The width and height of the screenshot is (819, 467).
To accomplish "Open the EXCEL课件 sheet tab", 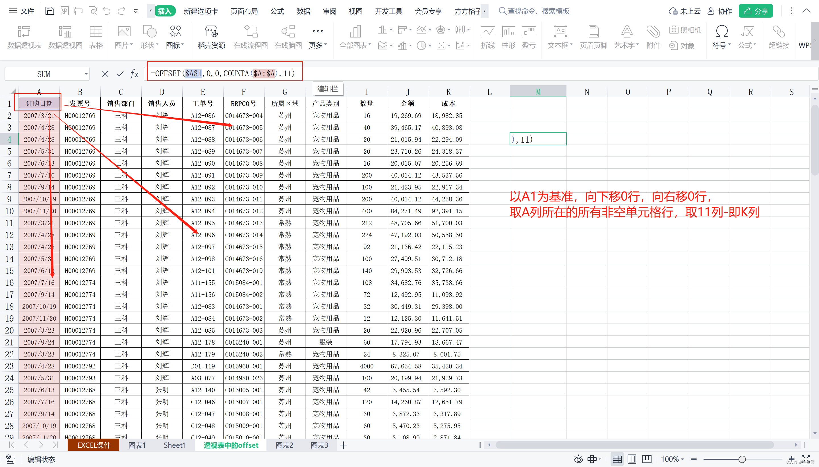I will 94,445.
